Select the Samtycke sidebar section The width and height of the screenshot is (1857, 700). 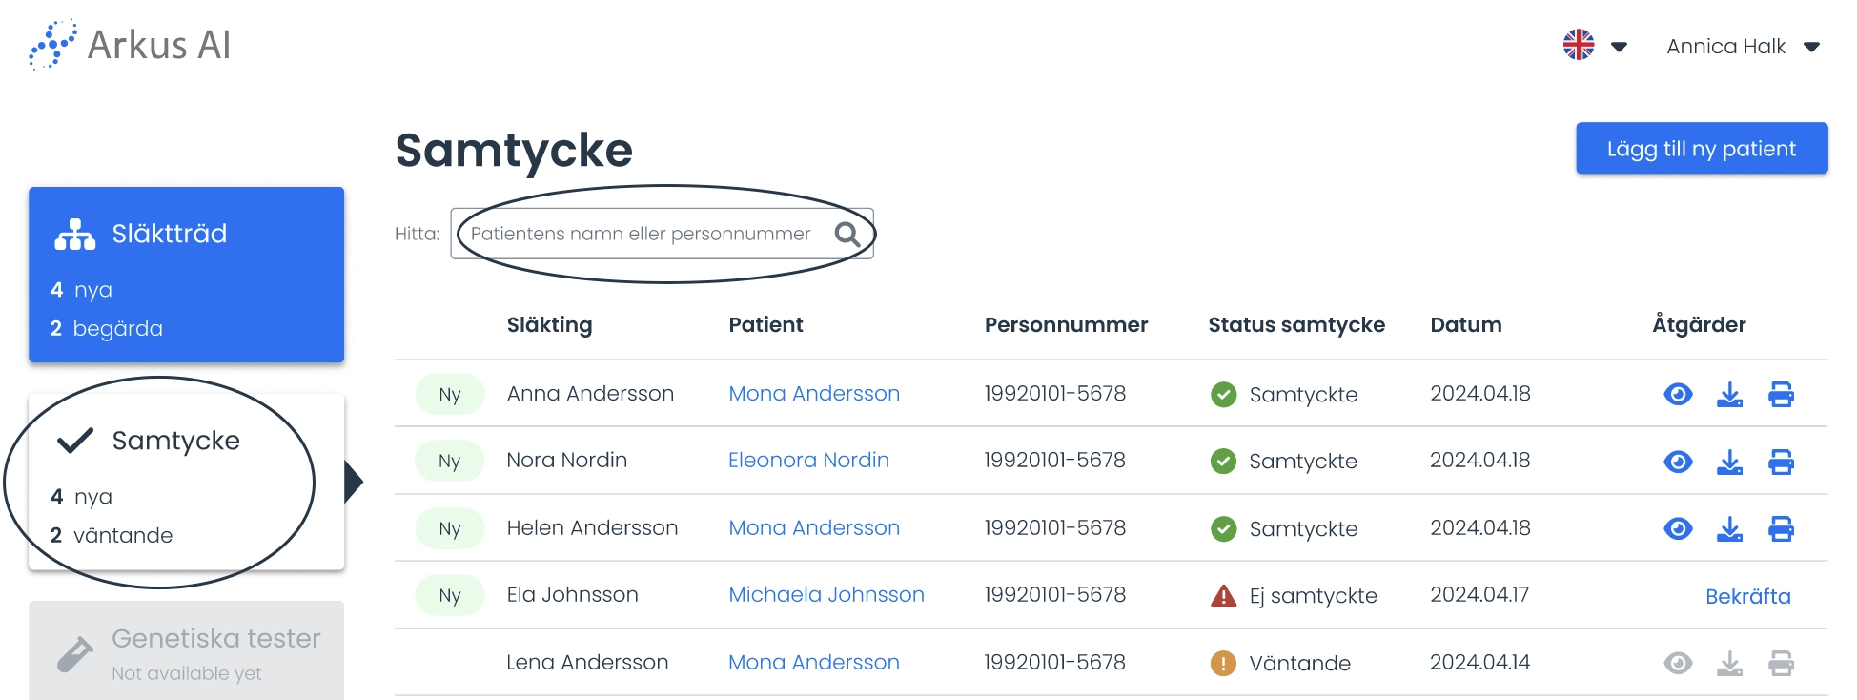186,483
